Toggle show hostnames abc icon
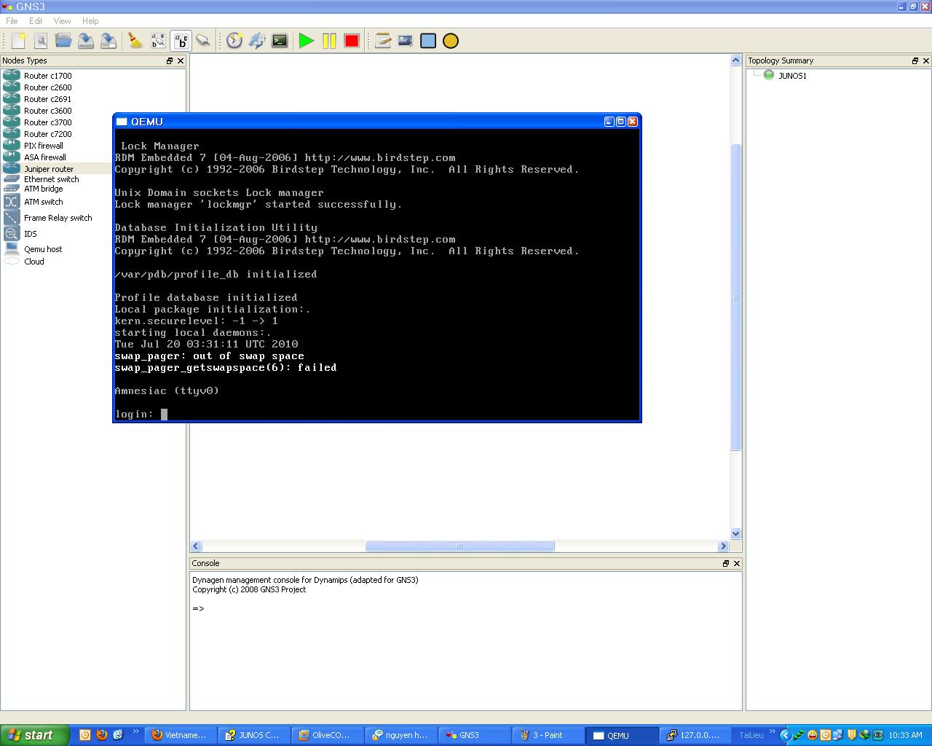 tap(181, 41)
